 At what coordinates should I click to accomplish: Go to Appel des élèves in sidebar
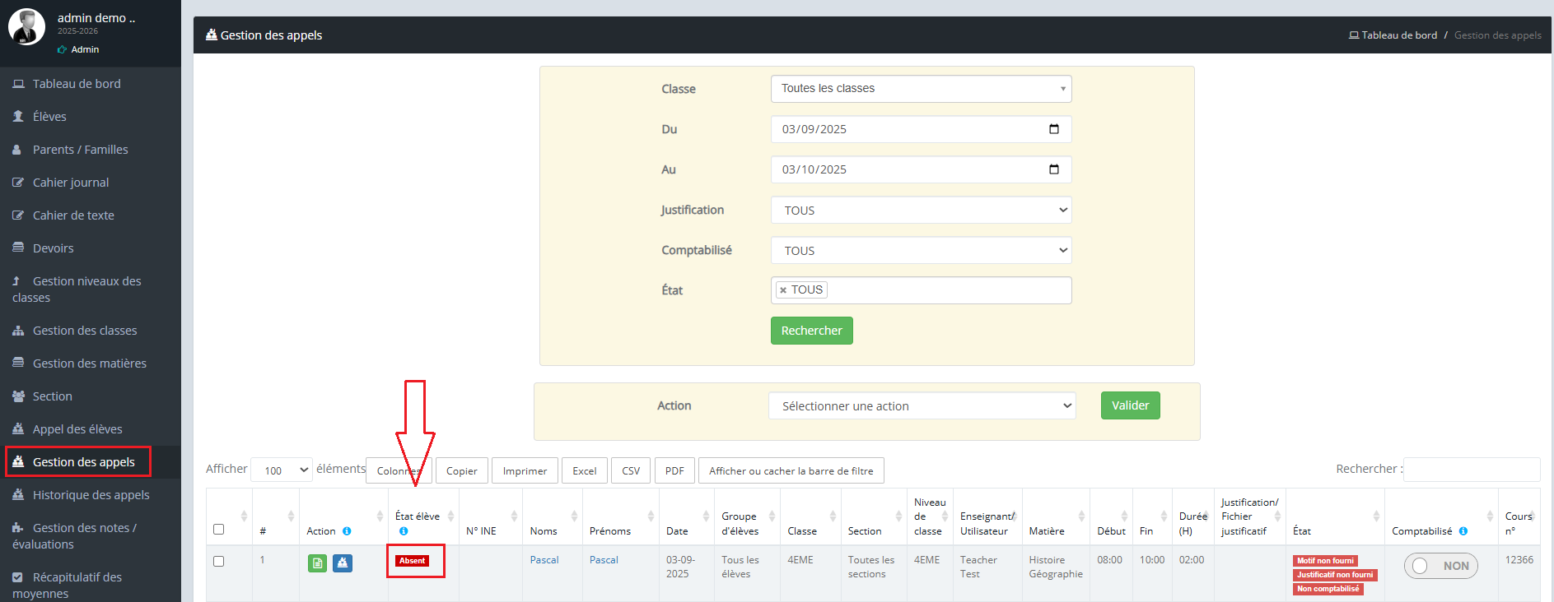(77, 429)
